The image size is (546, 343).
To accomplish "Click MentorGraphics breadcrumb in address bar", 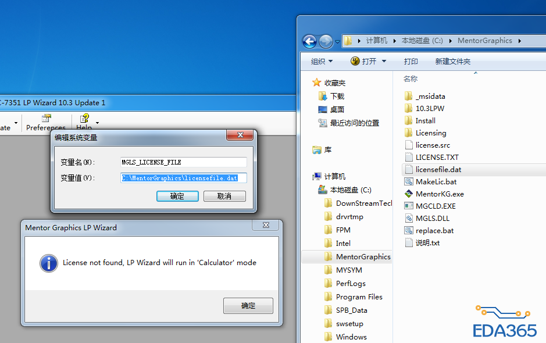I will point(485,41).
